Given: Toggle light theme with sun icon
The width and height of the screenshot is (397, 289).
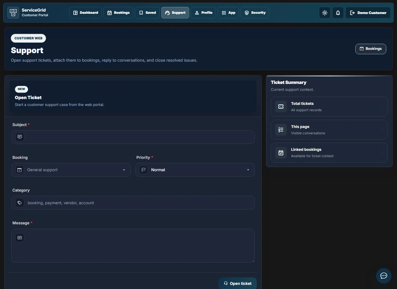Looking at the screenshot, I should (x=325, y=13).
